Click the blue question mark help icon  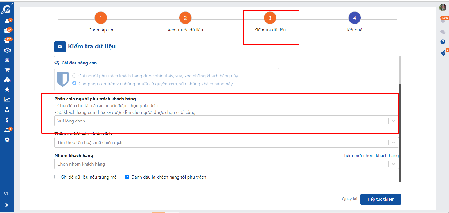[443, 42]
